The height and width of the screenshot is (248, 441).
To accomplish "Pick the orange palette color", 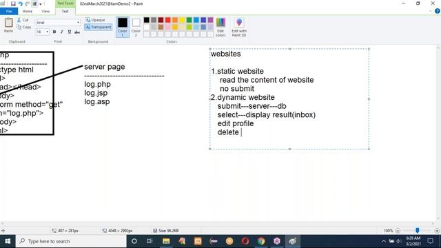I will [175, 20].
